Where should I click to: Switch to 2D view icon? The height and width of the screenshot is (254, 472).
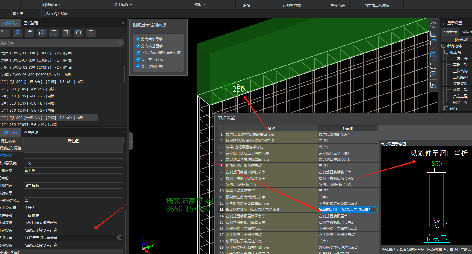[433, 34]
